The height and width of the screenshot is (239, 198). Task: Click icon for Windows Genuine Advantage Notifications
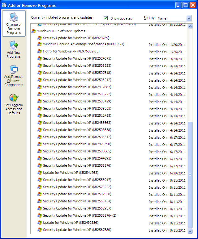pos(40,44)
